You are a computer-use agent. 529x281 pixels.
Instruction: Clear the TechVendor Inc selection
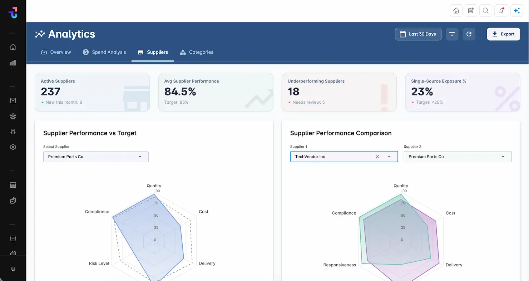point(377,157)
